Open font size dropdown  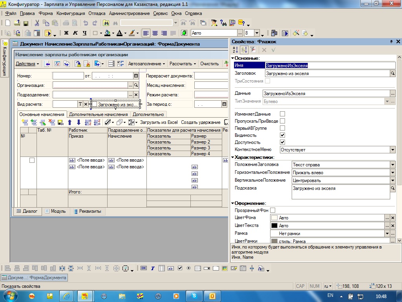(x=257, y=33)
